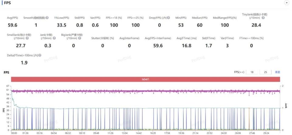The height and width of the screenshot is (135, 292).
Task: Collapse FPS section with top-right arrow
Action: point(286,3)
